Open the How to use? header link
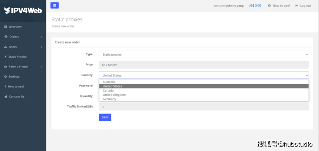Image resolution: width=319 pixels, height=151 pixels. click(279, 6)
